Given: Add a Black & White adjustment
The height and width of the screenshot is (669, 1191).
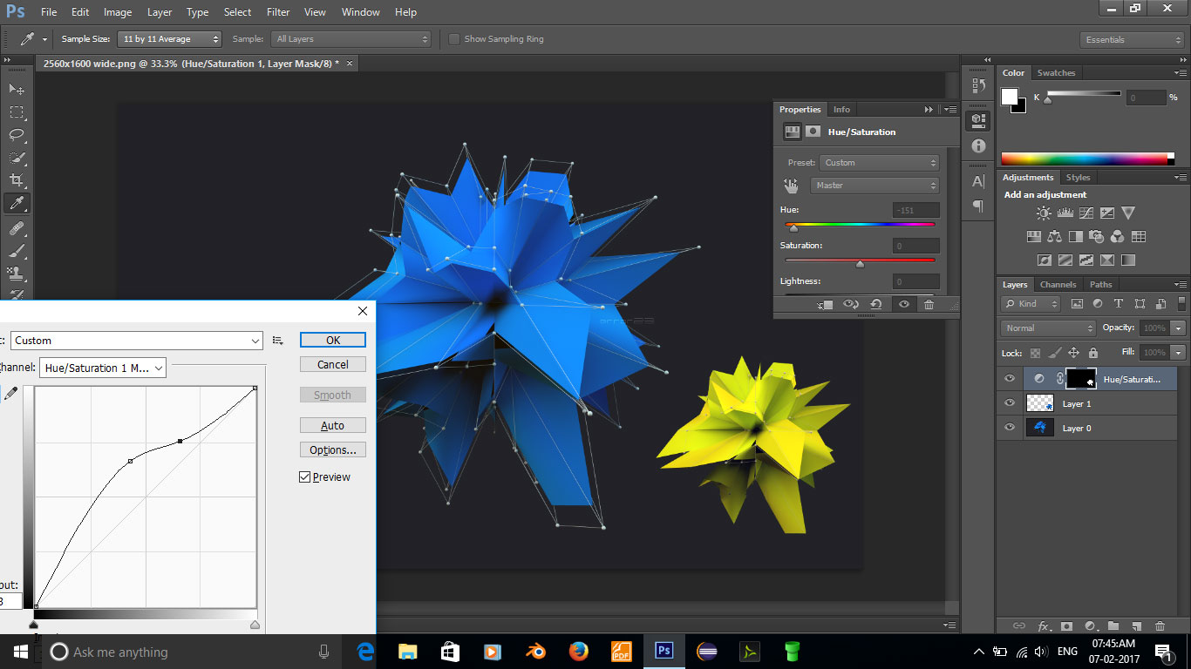Looking at the screenshot, I should coord(1076,236).
